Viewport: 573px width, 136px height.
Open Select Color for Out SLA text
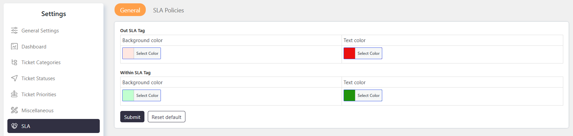tap(368, 53)
